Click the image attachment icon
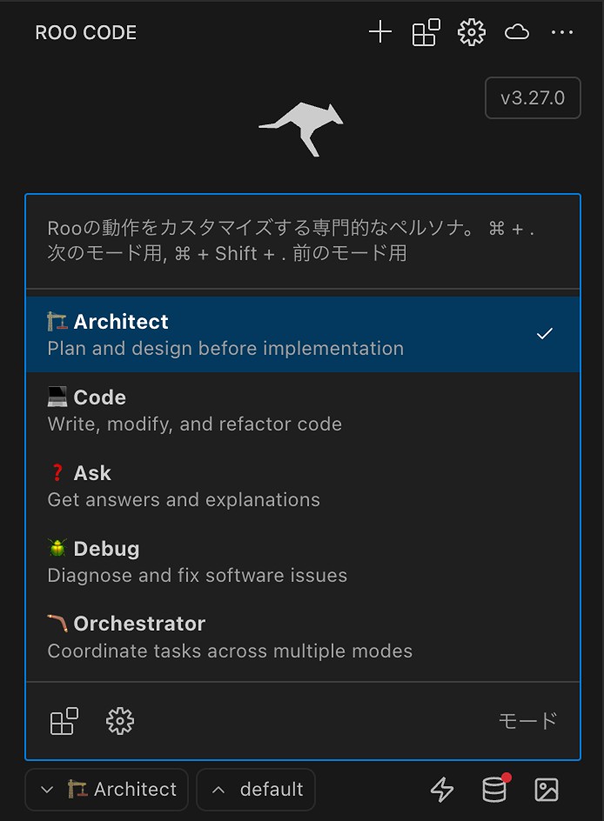Image resolution: width=604 pixels, height=821 pixels. [547, 790]
